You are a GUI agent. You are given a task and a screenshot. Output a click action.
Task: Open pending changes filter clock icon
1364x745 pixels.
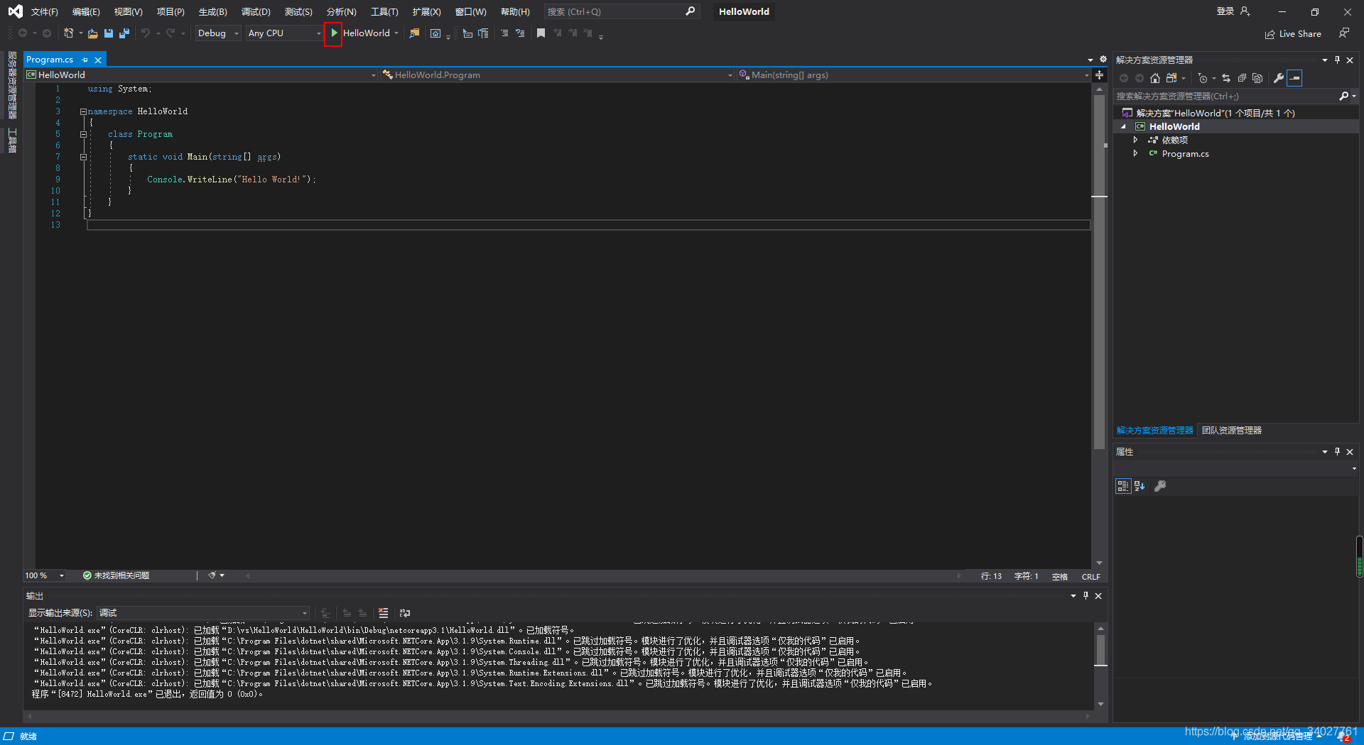pyautogui.click(x=1203, y=78)
